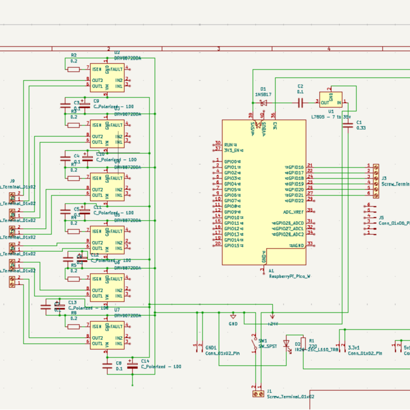Select the U5 DRV8872DDA chip body

(x=107, y=240)
